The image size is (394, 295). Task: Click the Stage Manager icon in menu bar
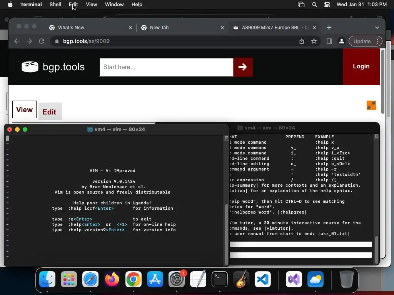[301, 5]
